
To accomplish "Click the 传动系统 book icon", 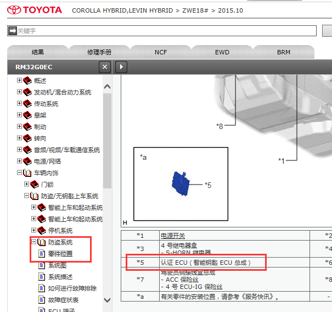I will [27, 104].
